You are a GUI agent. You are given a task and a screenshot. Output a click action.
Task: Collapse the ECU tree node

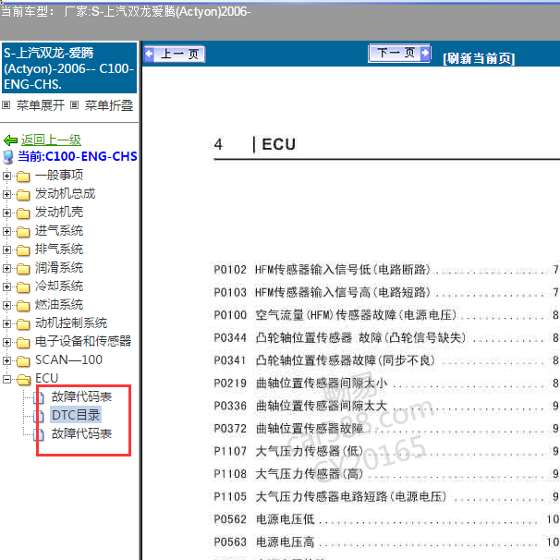6,379
